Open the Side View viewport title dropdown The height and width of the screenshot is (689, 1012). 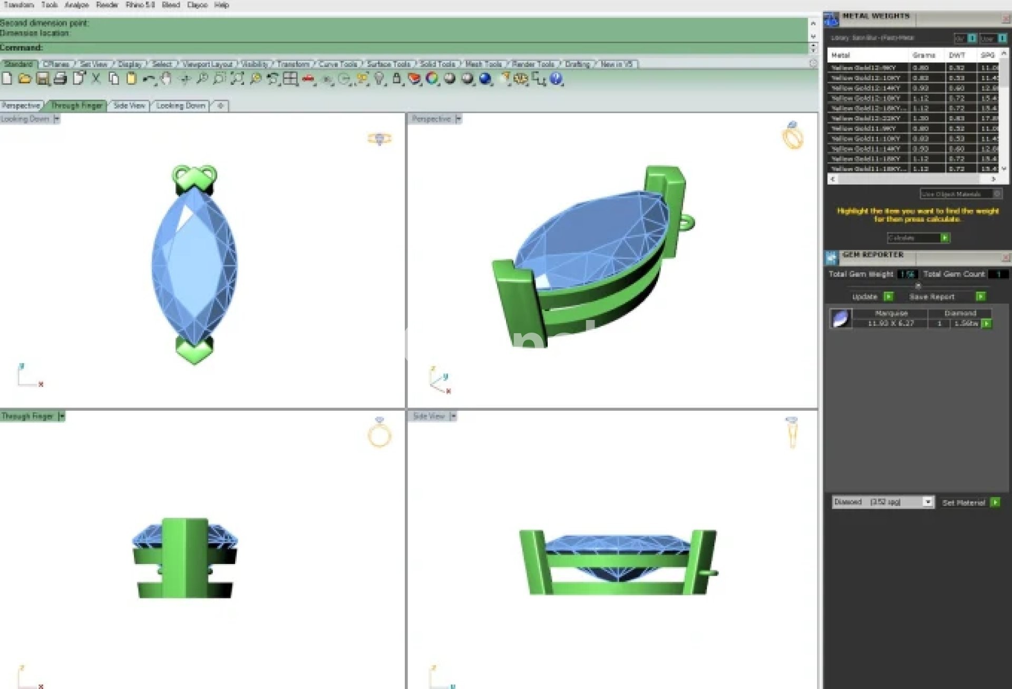tap(453, 416)
